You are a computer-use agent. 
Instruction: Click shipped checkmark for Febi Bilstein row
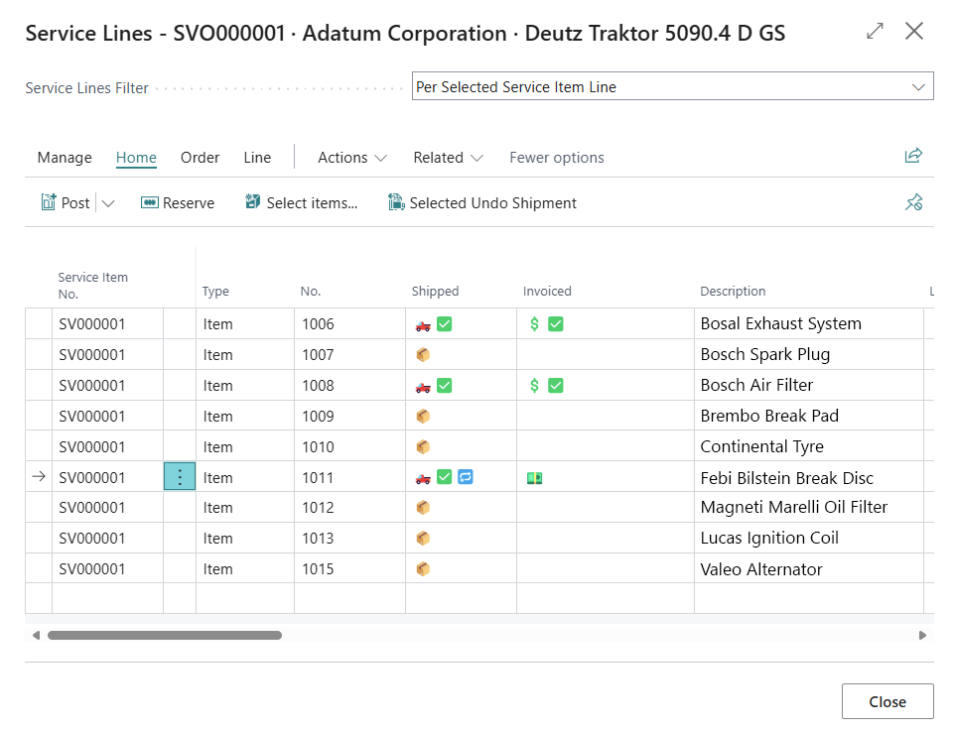(x=445, y=477)
